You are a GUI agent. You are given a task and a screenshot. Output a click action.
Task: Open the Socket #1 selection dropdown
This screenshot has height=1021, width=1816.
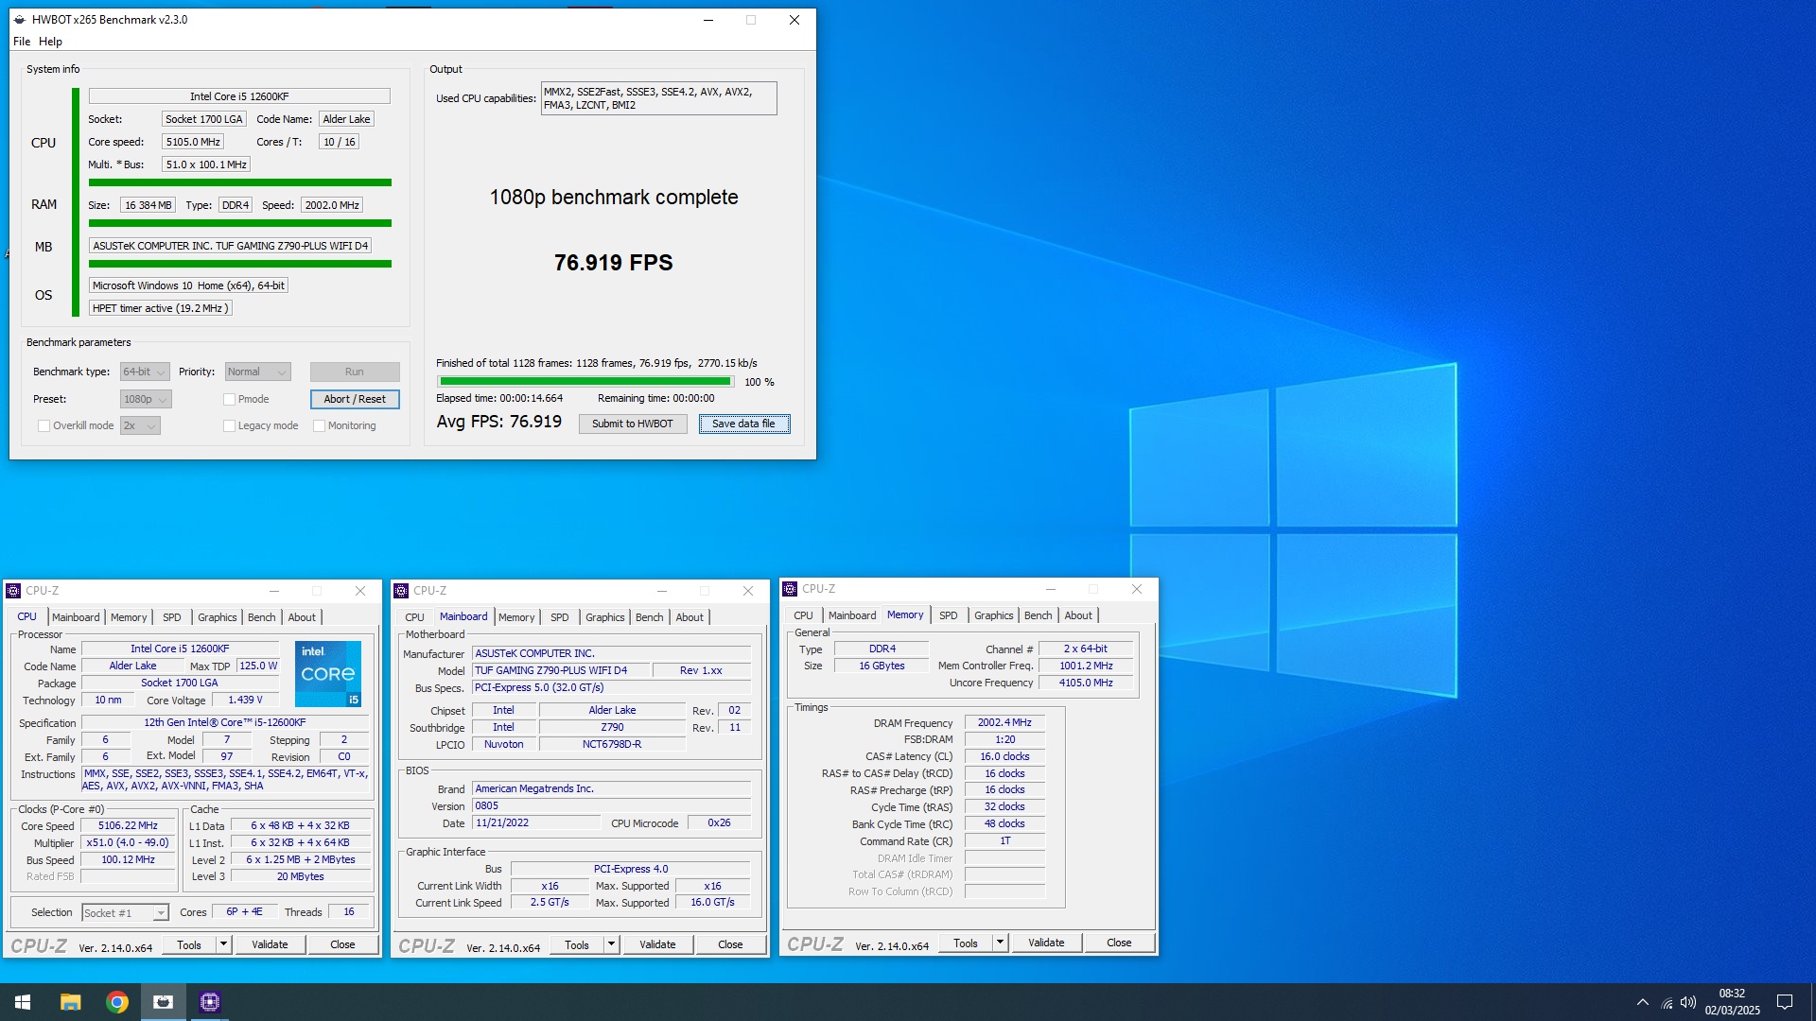(125, 913)
